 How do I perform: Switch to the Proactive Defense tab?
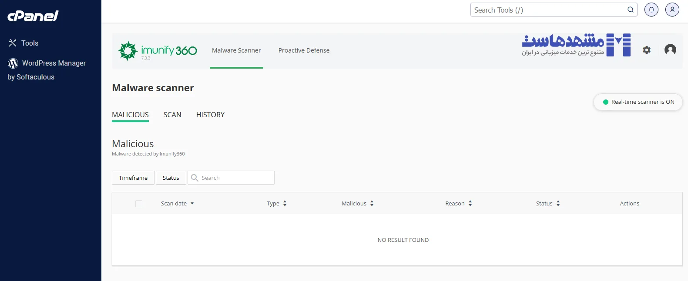click(304, 50)
